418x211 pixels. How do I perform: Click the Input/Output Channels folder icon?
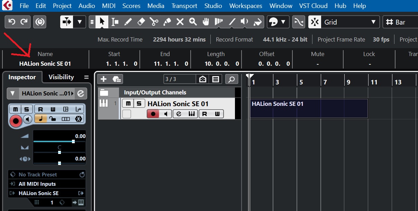pos(104,92)
